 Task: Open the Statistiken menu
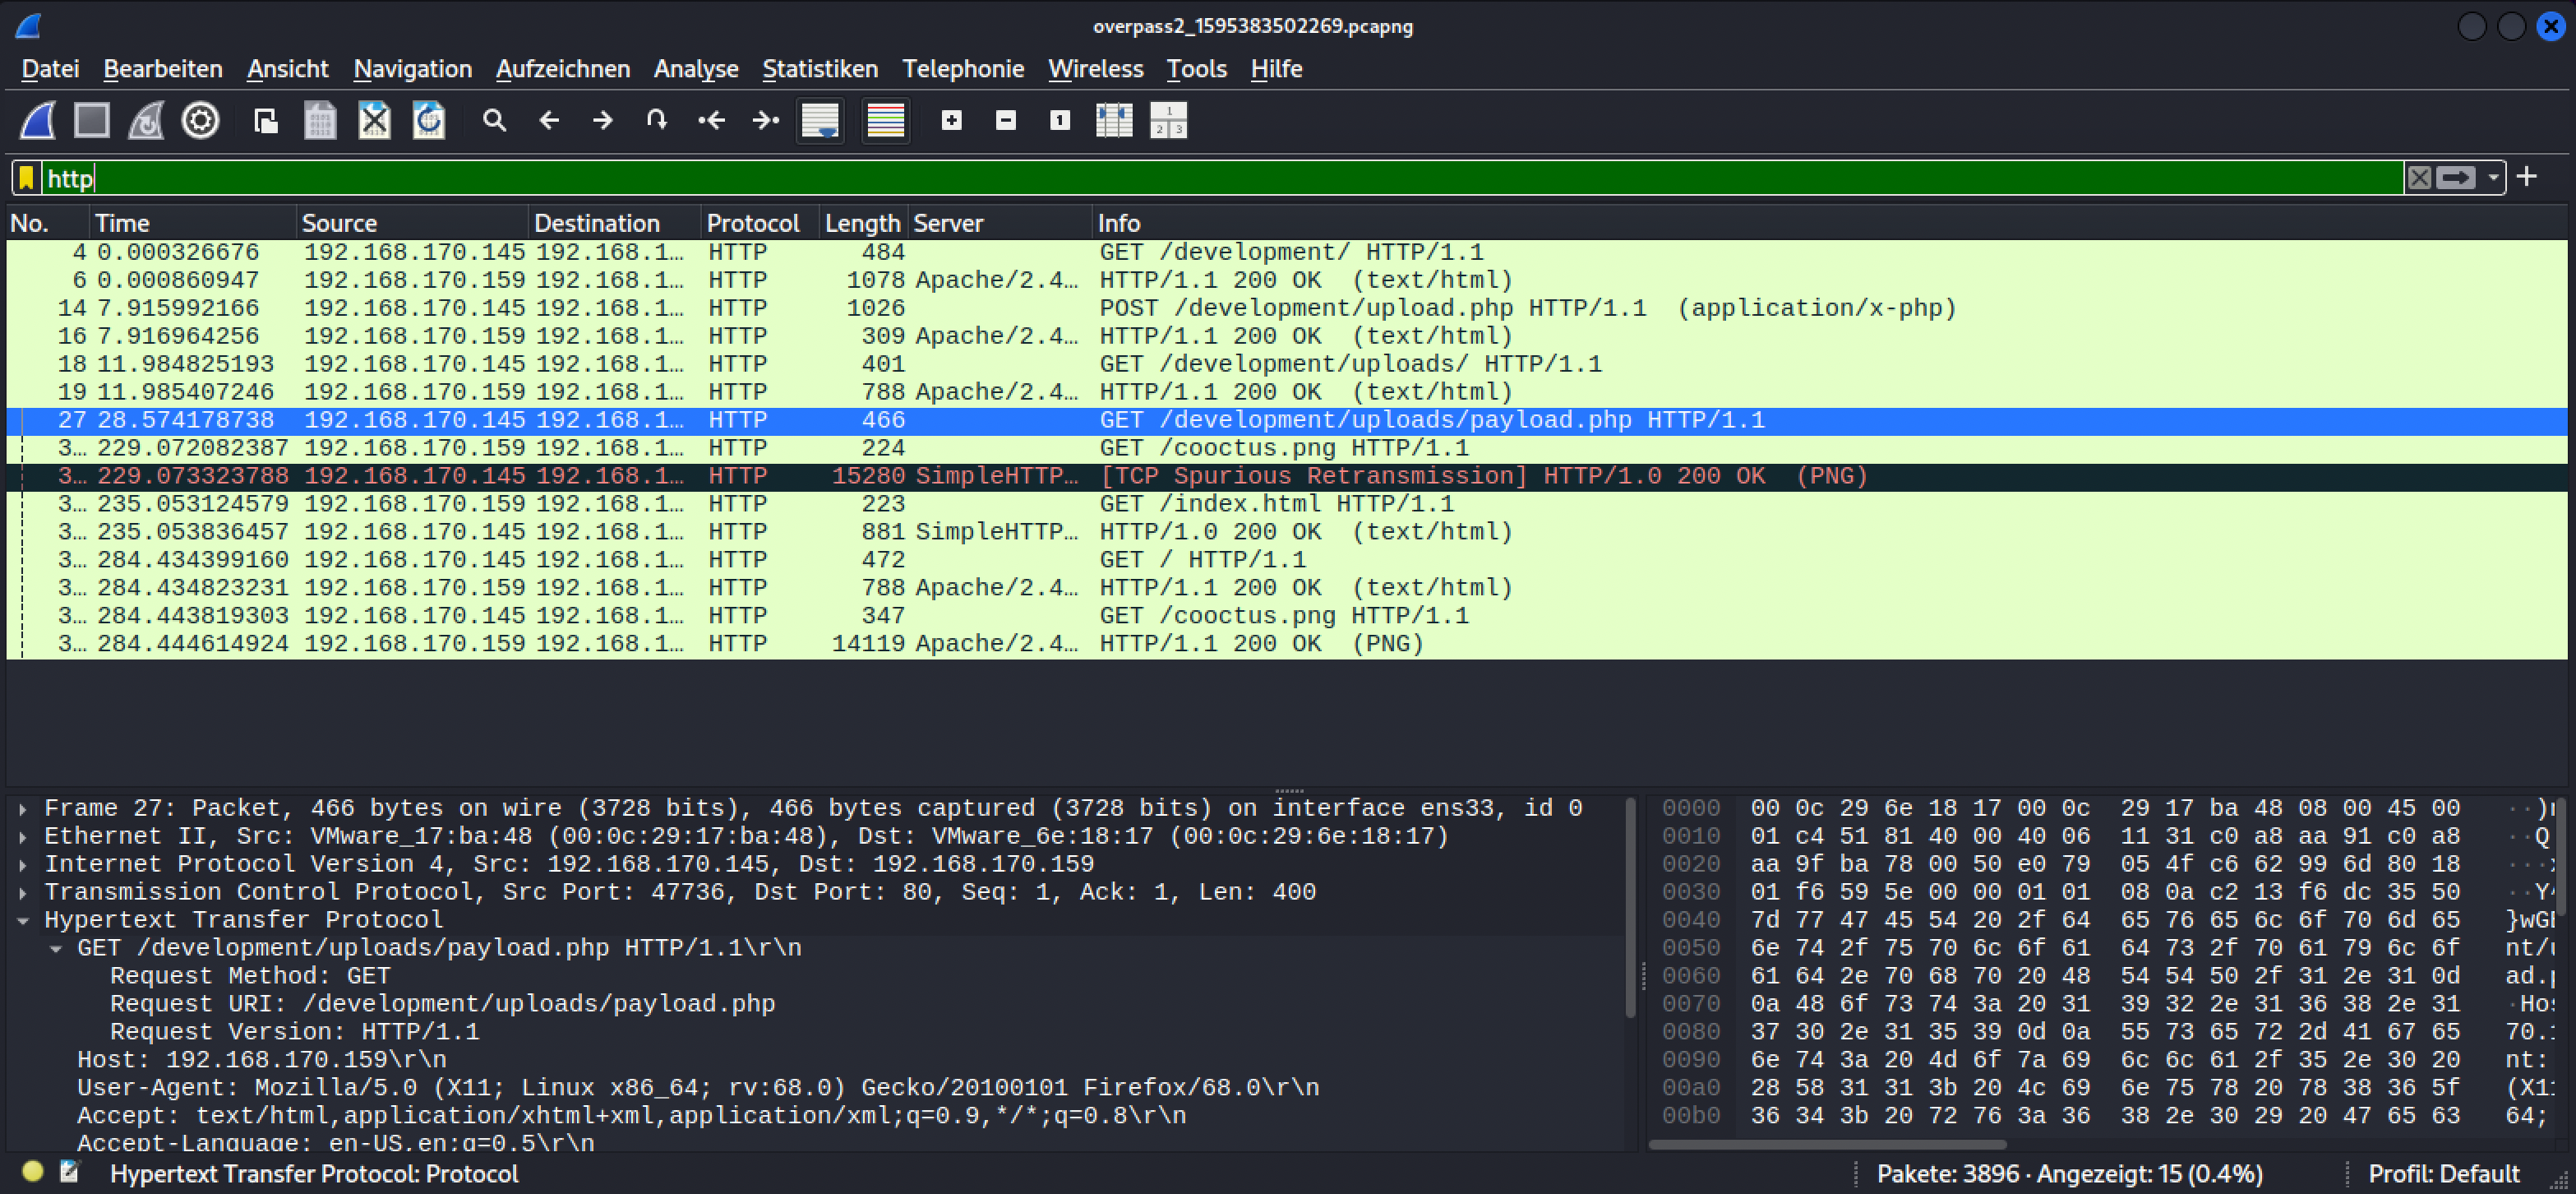pos(820,69)
